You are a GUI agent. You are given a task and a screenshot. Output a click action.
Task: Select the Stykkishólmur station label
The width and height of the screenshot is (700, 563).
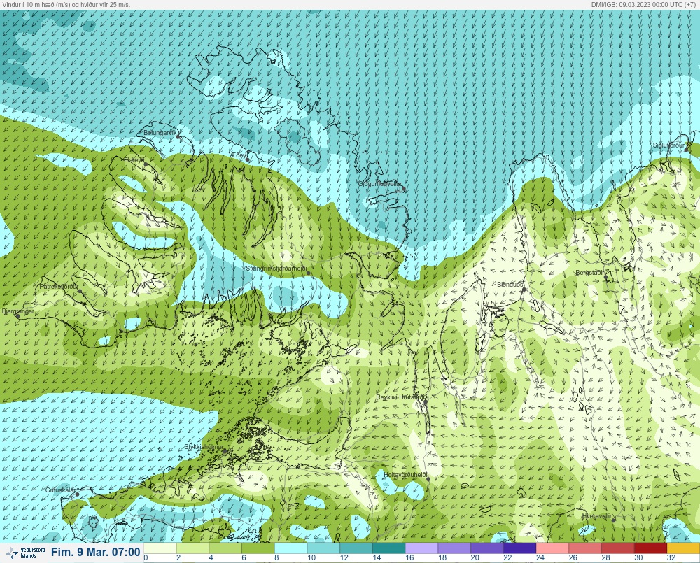pos(204,447)
